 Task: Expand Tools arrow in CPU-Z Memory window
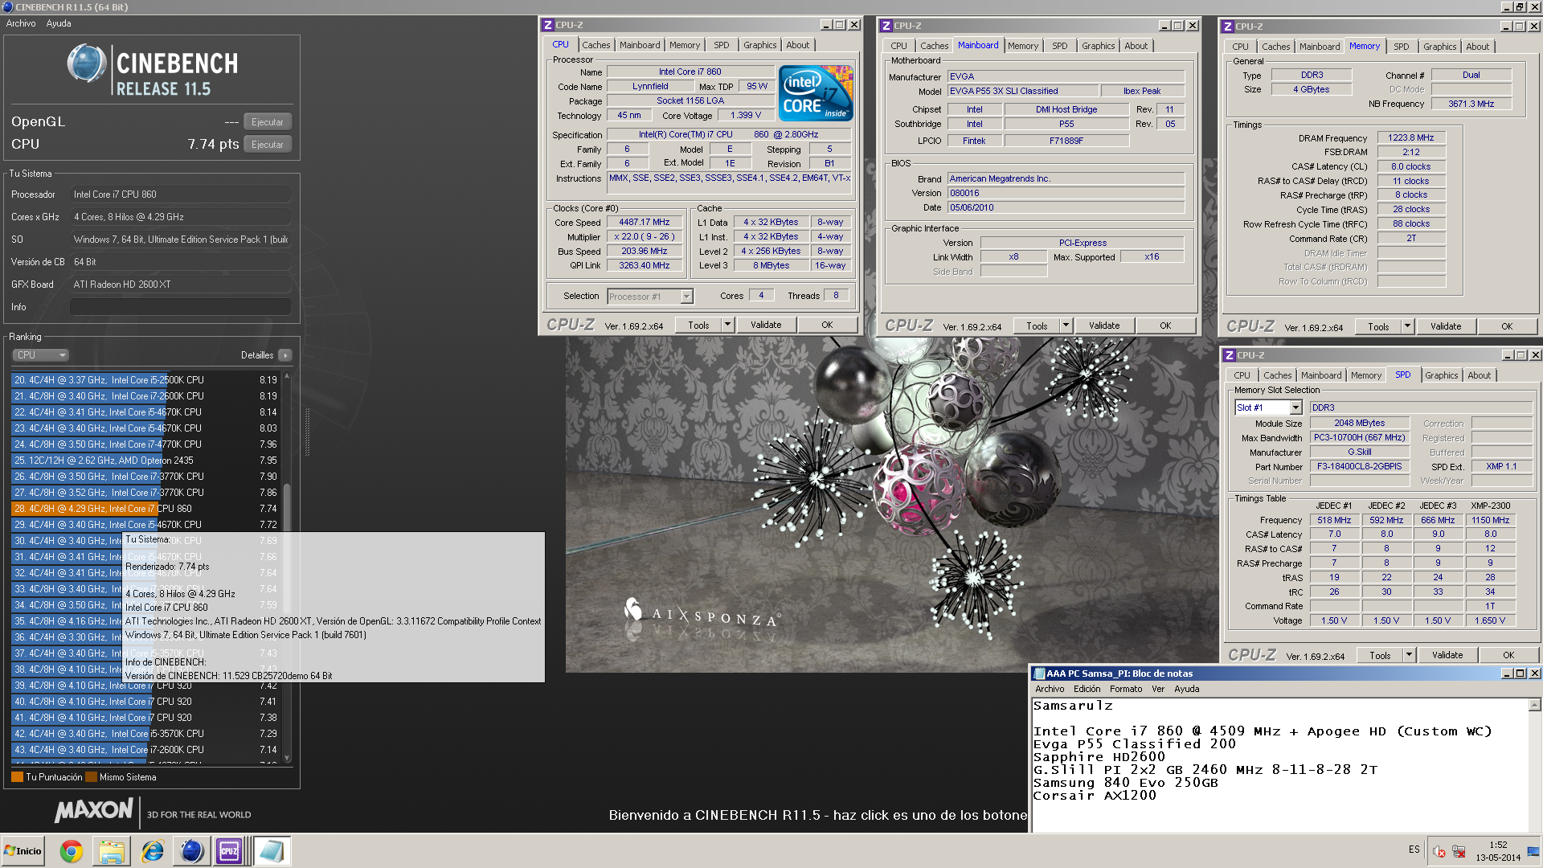click(1407, 326)
